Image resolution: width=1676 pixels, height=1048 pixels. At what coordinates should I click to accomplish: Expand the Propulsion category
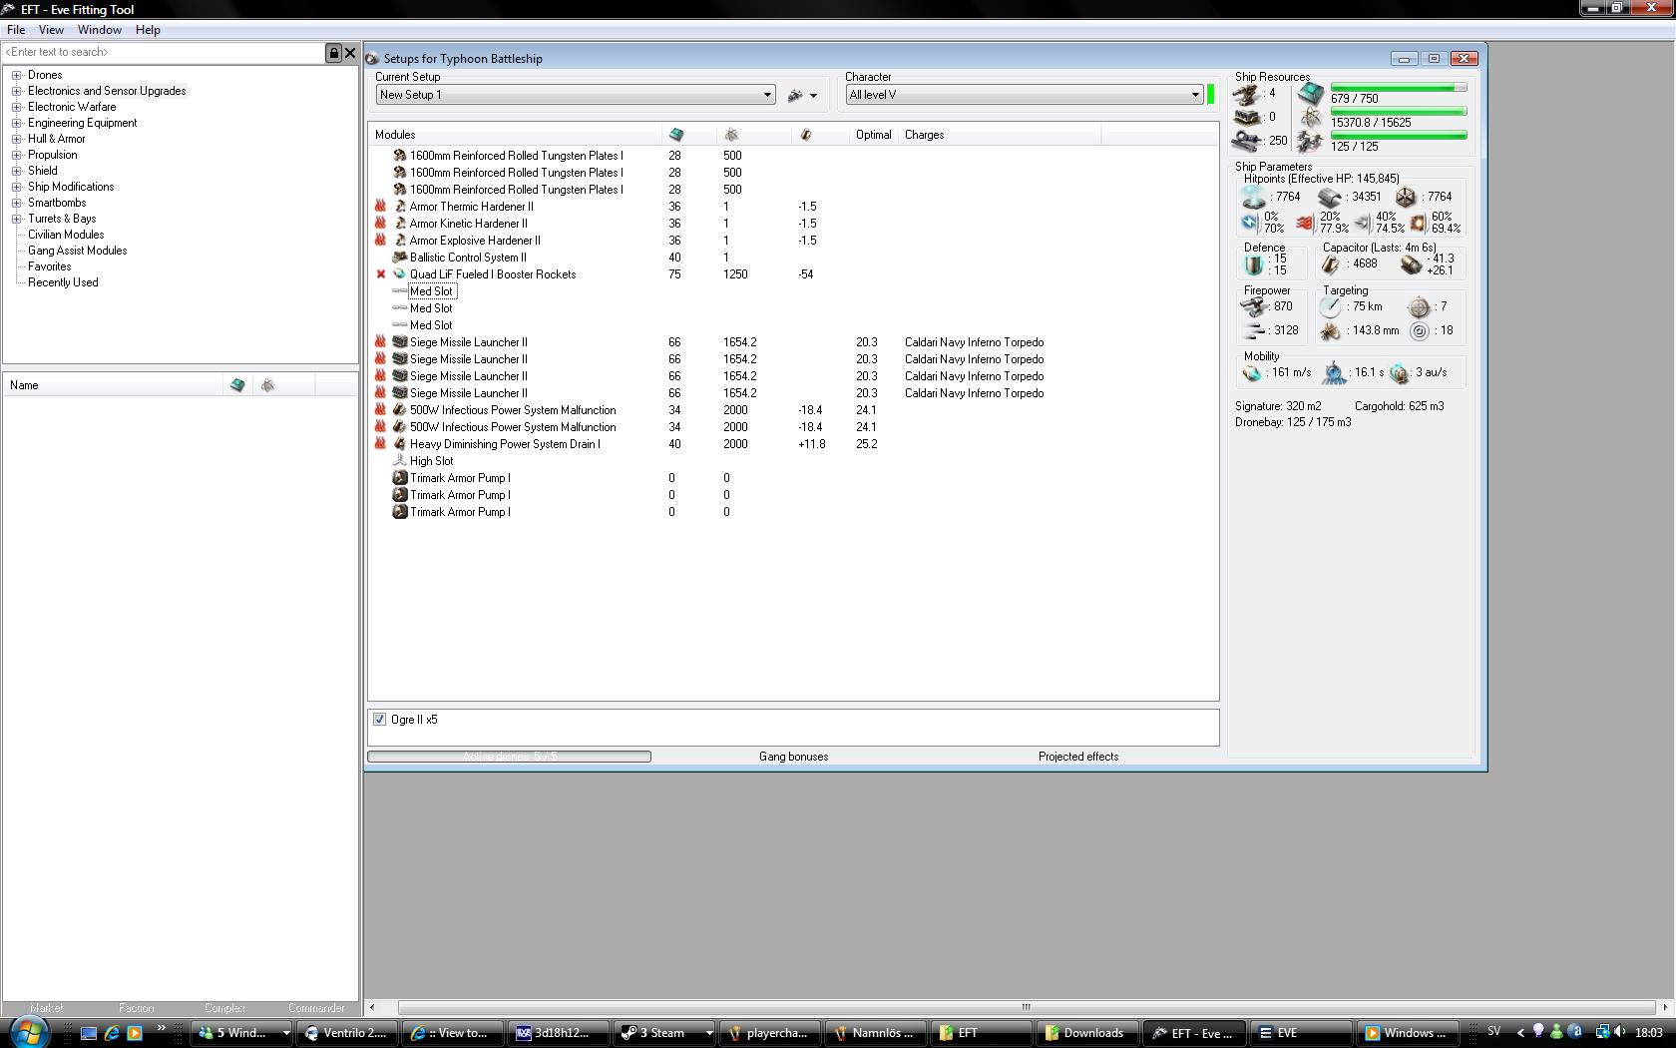click(16, 155)
